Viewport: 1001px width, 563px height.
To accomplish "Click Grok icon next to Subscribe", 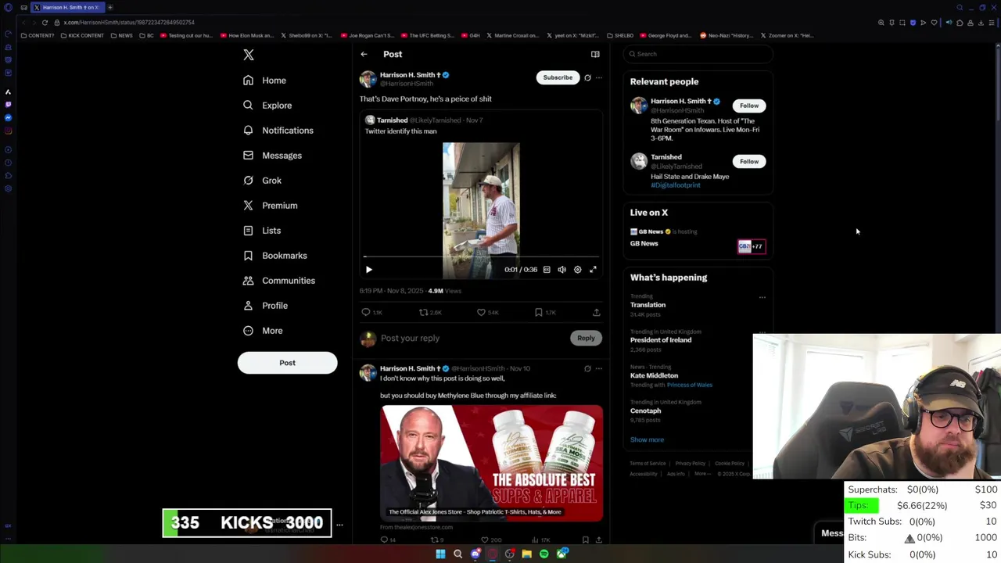I will 587,77.
